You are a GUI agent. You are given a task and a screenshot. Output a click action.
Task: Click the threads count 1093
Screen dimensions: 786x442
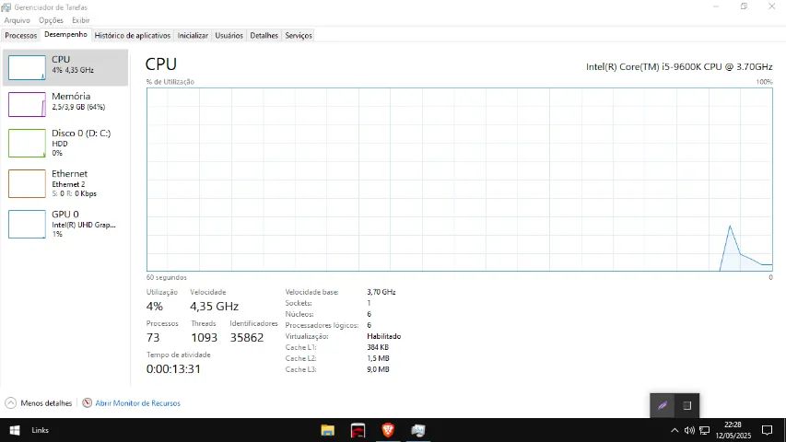[x=204, y=338]
